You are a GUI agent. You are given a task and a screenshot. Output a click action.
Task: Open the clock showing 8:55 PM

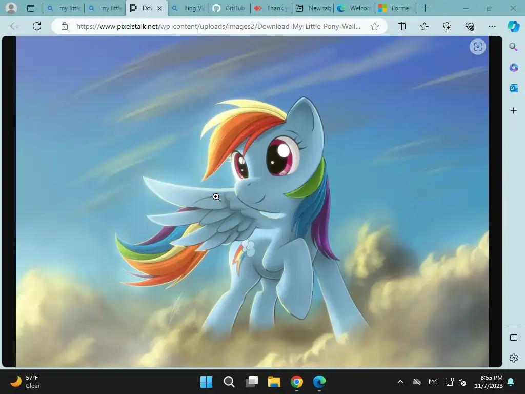(489, 382)
